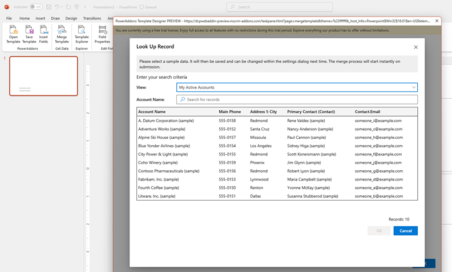
Task: Click the Account Name search field
Action: [297, 99]
